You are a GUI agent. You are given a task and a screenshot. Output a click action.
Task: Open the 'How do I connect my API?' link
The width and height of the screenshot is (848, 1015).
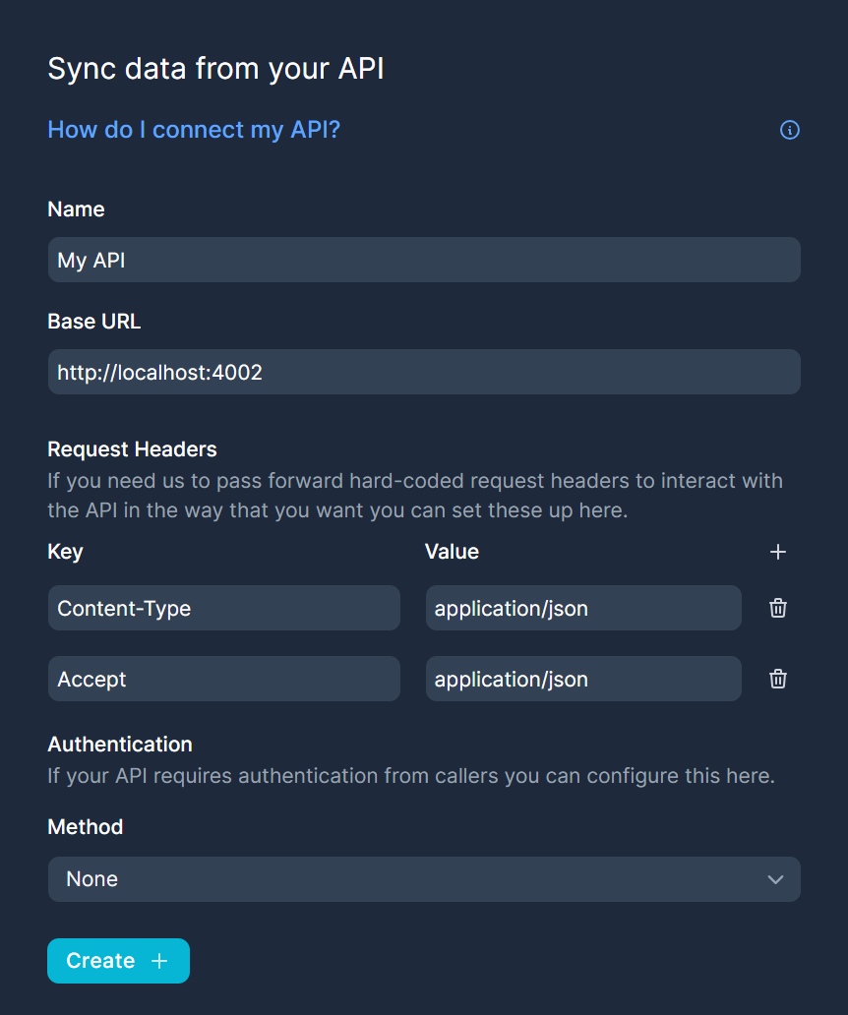tap(194, 130)
